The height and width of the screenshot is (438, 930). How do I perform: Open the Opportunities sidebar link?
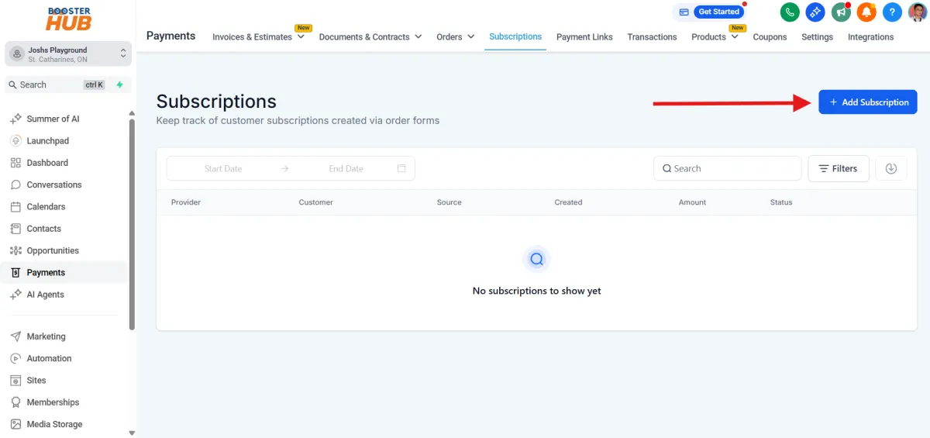[x=53, y=250]
